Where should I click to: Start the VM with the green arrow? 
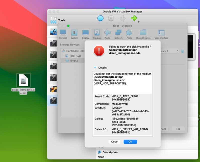(x=134, y=18)
